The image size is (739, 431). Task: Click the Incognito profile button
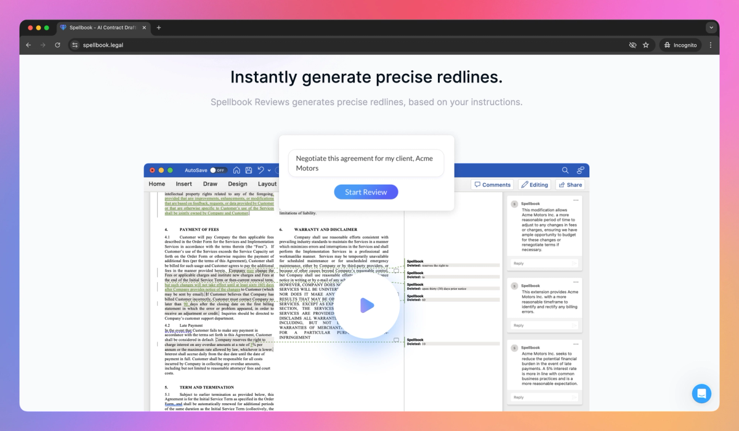tap(680, 45)
